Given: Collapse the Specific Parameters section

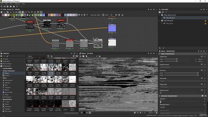Looking at the screenshot, I should click(x=160, y=96).
